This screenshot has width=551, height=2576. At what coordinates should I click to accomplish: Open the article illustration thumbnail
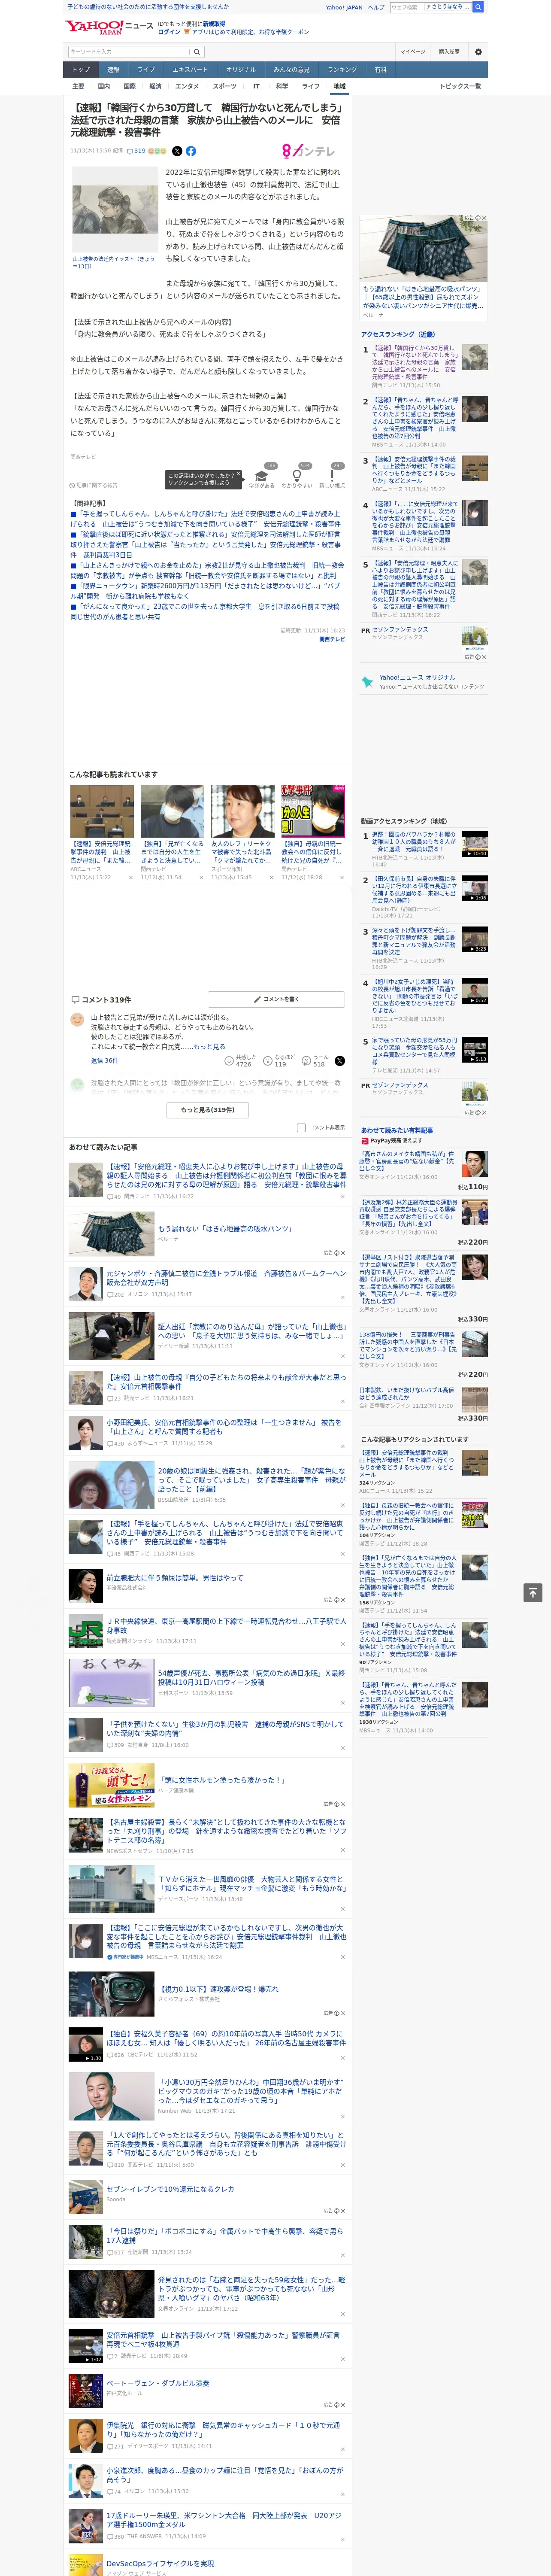[115, 209]
